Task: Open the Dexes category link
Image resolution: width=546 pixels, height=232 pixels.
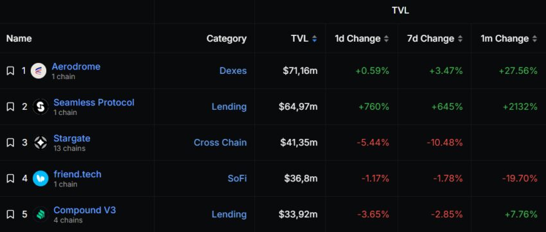Action: point(233,71)
